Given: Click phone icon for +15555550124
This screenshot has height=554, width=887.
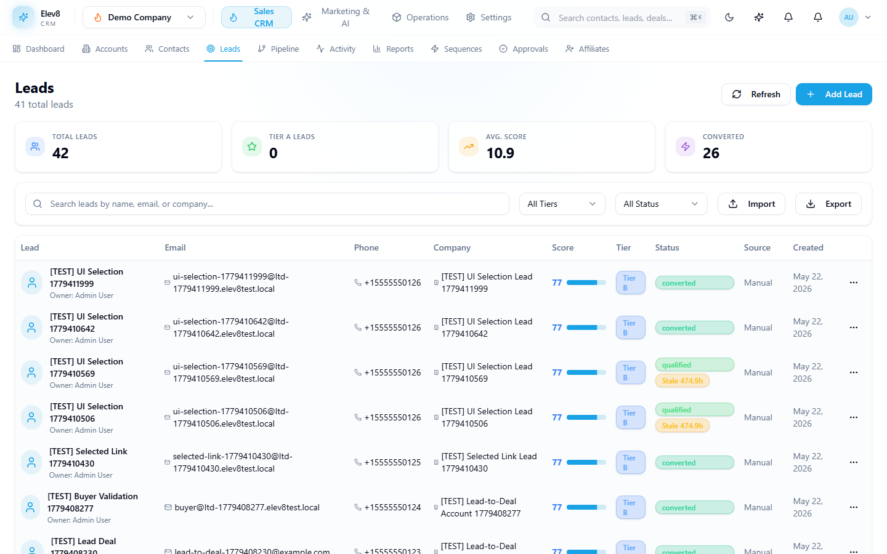Looking at the screenshot, I should click(358, 507).
